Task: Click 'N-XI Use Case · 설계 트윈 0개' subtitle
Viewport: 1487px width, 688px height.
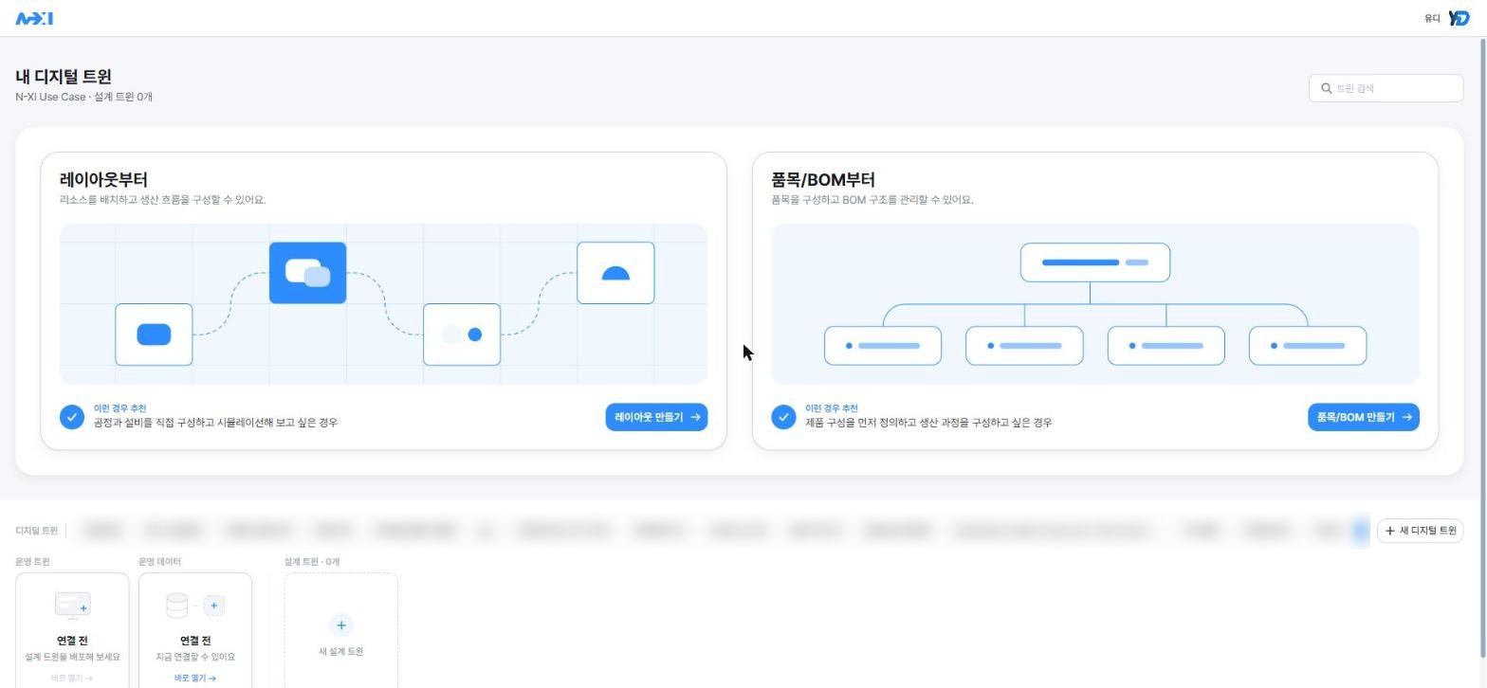Action: [83, 97]
